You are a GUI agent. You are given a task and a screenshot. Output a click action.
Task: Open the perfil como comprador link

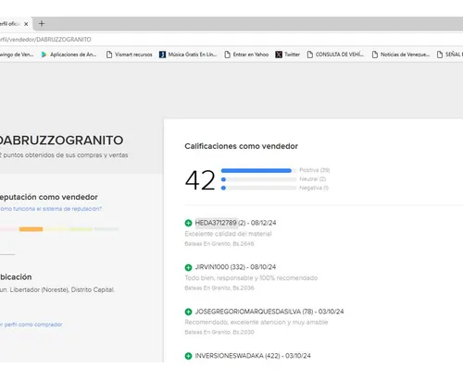click(31, 324)
